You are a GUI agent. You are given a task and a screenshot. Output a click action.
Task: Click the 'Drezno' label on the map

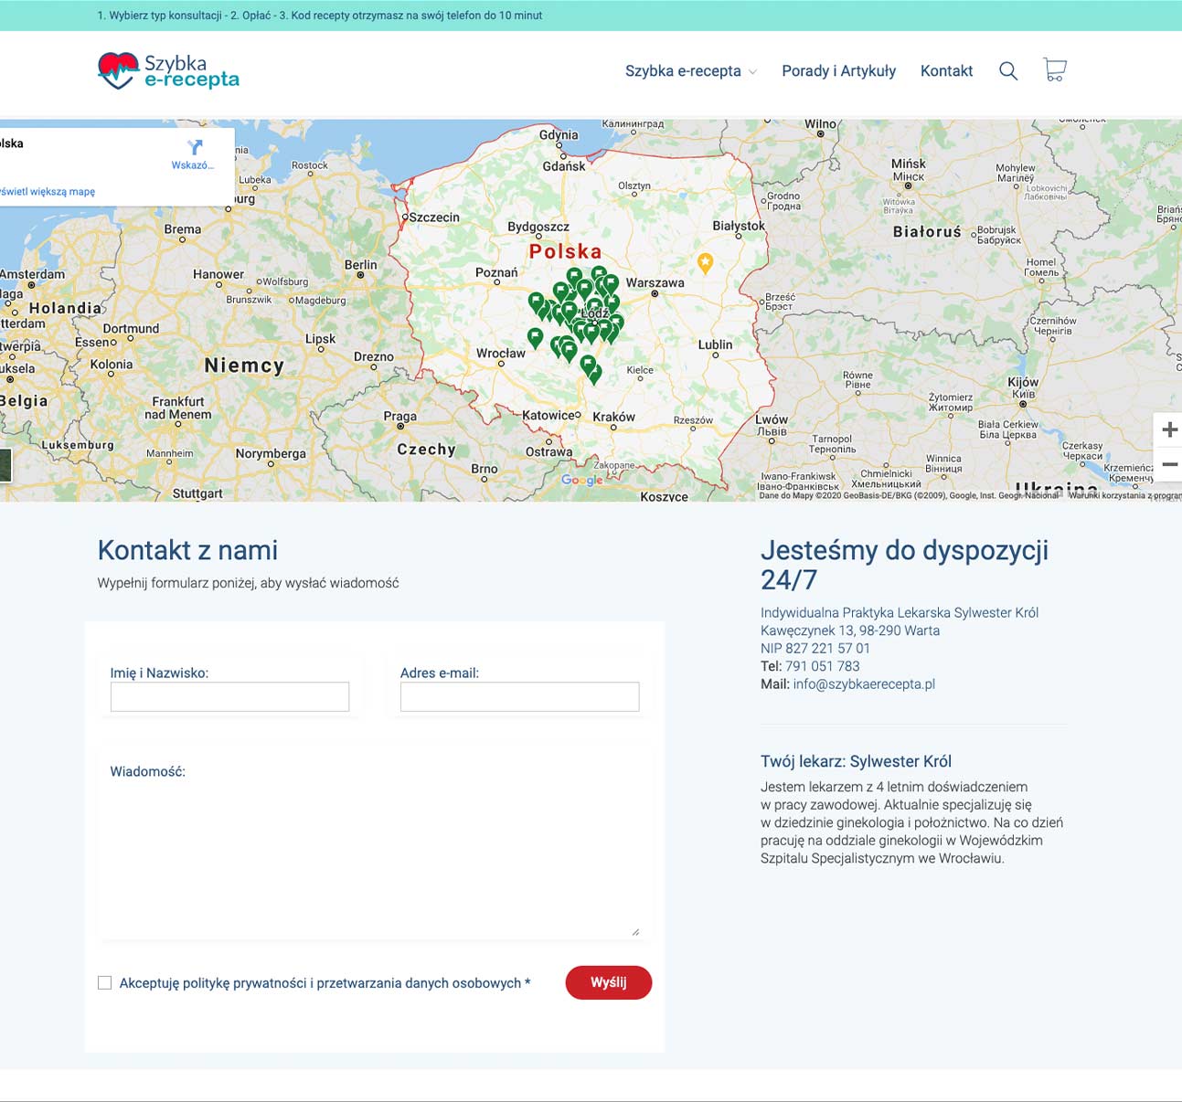[x=374, y=356]
